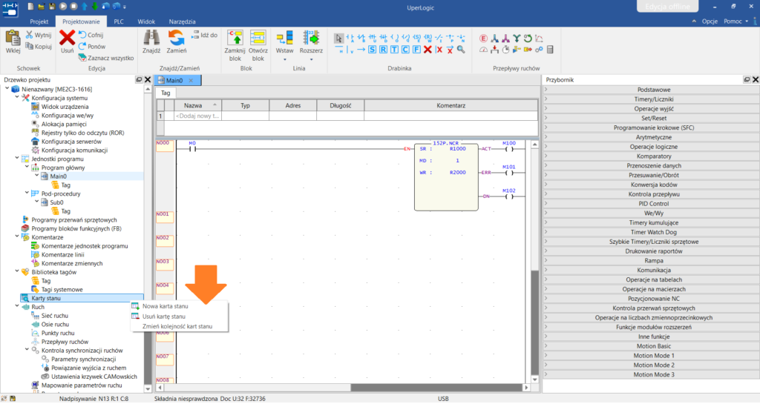760x404 pixels.
Task: Click the Komentarz column header
Action: click(451, 105)
